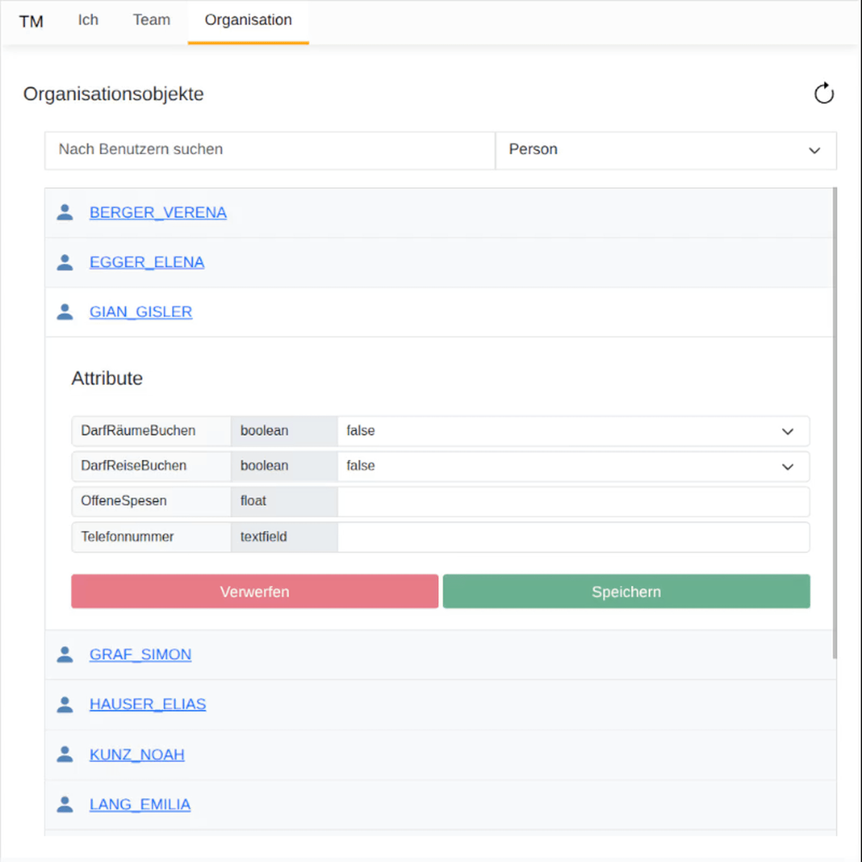Click the OffeneSpesen float input field

tap(573, 501)
